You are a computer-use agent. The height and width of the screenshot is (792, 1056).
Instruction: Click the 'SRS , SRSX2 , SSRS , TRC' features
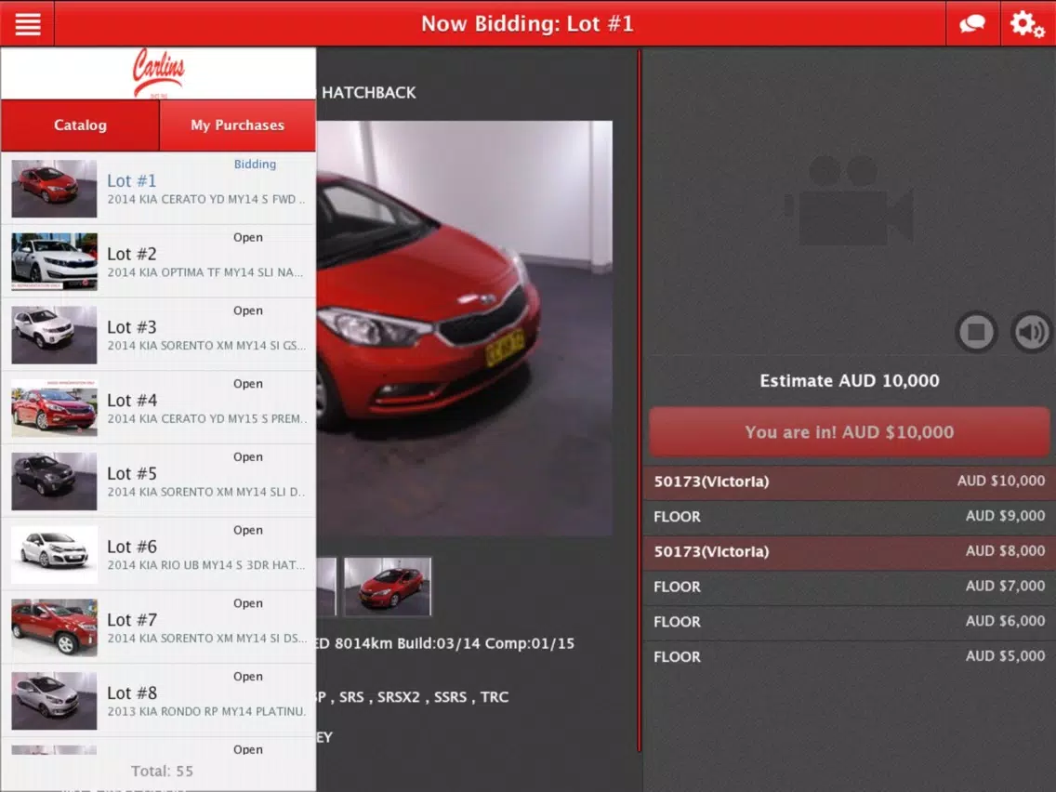[424, 697]
